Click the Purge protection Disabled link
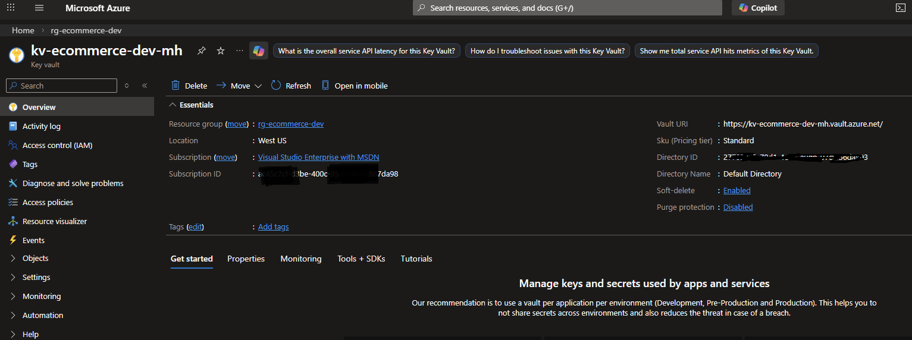 [738, 207]
